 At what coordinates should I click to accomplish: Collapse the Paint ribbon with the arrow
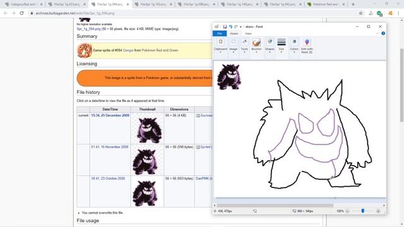click(377, 33)
